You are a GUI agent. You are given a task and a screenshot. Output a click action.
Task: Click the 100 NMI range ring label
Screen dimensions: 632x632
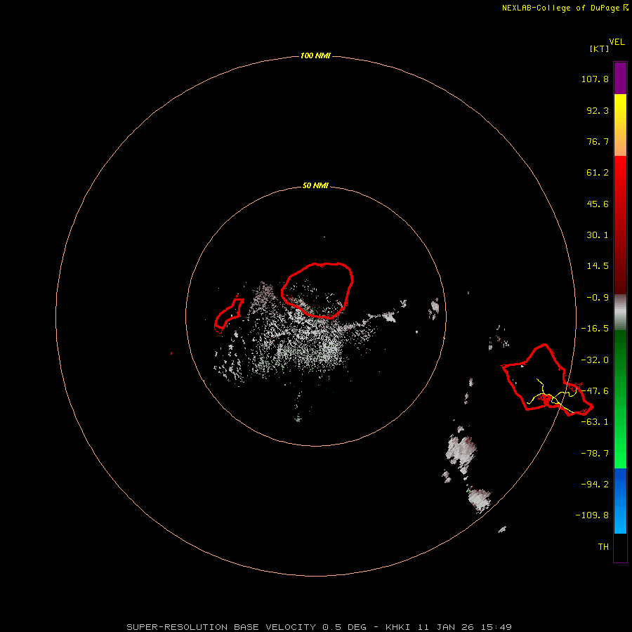click(x=315, y=55)
